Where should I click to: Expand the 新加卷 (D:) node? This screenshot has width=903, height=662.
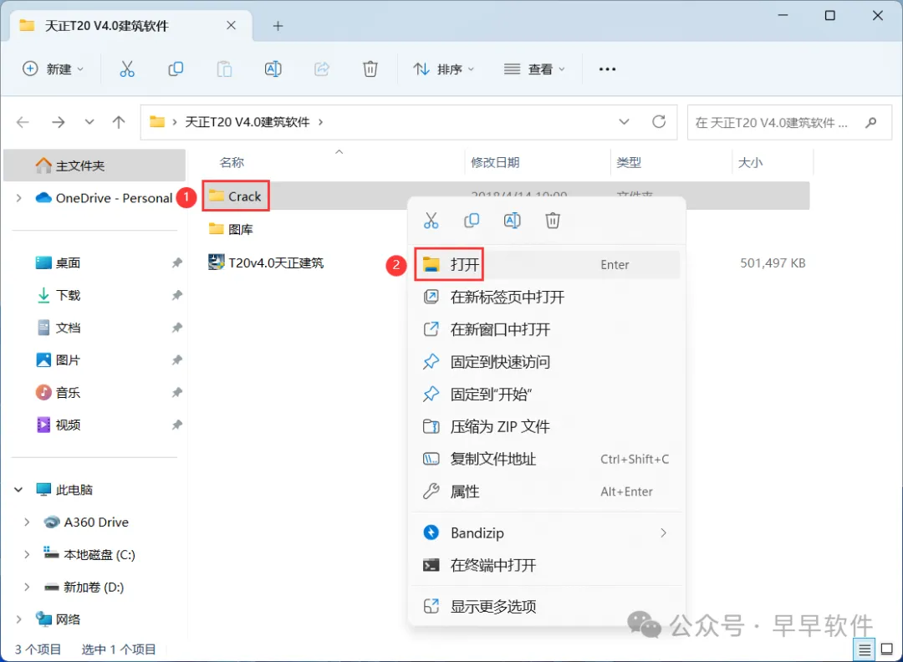pyautogui.click(x=27, y=587)
